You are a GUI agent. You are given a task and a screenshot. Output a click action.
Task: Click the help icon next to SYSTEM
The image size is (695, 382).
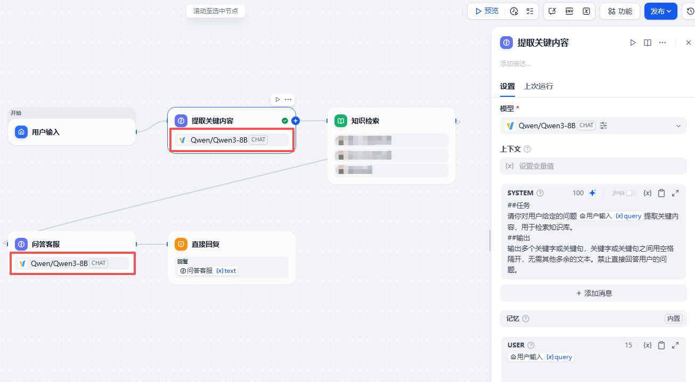coord(540,193)
